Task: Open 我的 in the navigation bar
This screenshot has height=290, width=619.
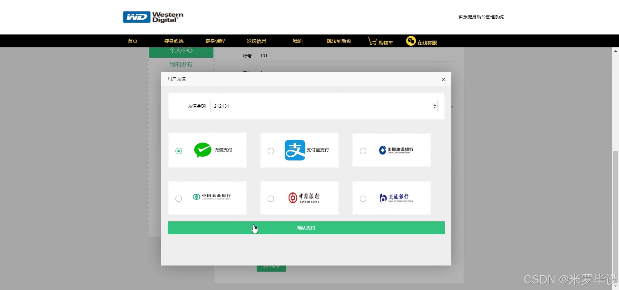Action: pos(298,41)
